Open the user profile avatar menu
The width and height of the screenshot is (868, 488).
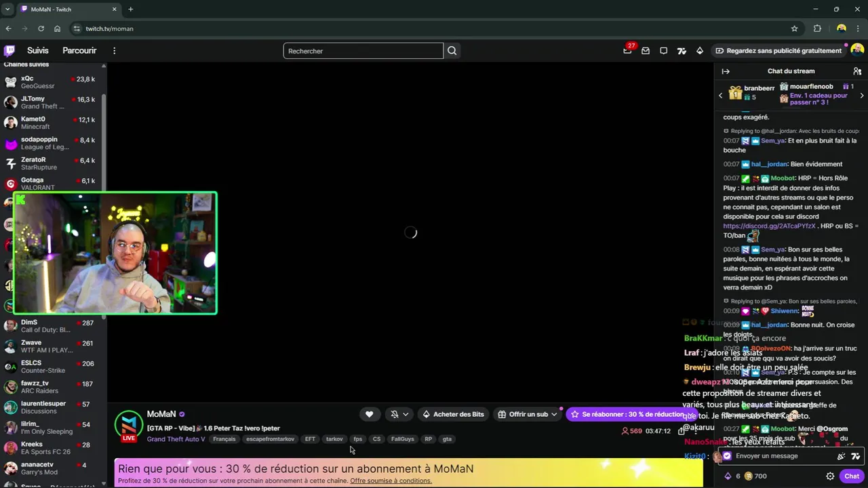click(x=857, y=50)
